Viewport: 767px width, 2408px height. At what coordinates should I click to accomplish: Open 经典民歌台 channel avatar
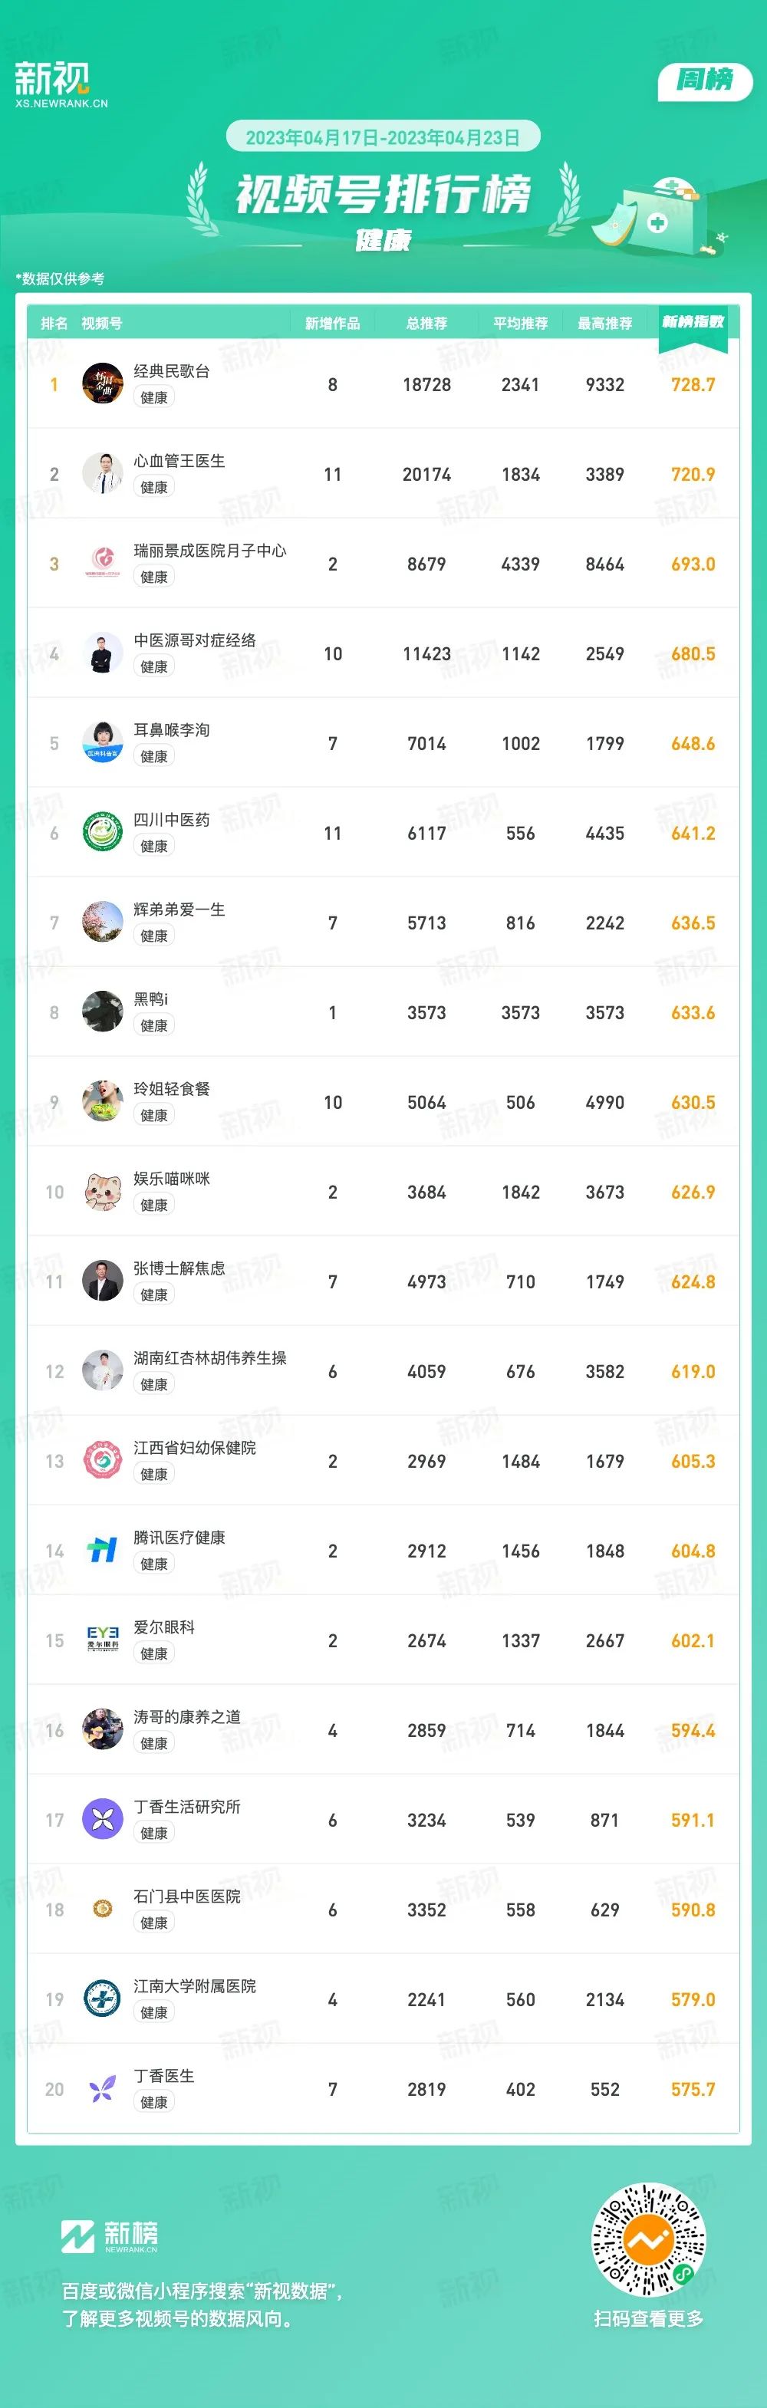click(x=103, y=383)
